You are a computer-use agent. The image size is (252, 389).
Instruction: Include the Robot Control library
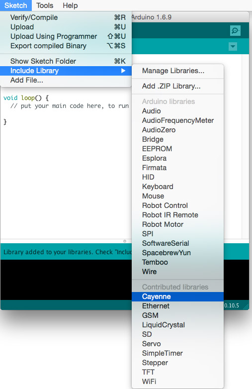point(177,205)
